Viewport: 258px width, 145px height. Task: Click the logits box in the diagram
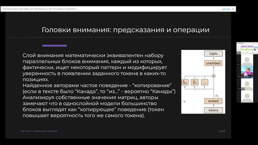[x=213, y=54]
